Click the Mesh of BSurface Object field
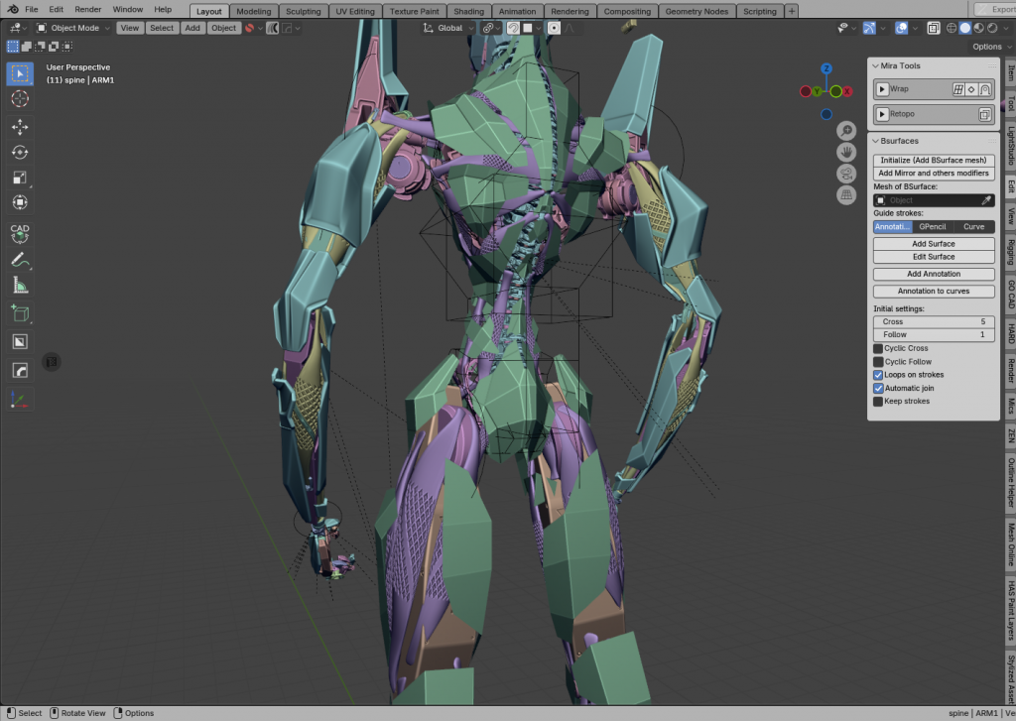 [x=934, y=200]
